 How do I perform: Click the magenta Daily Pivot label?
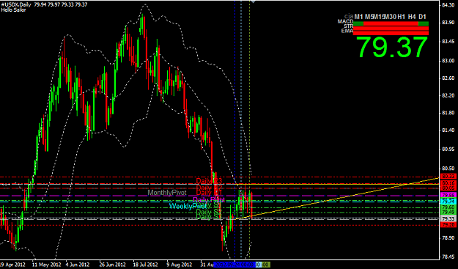pyautogui.click(x=209, y=200)
